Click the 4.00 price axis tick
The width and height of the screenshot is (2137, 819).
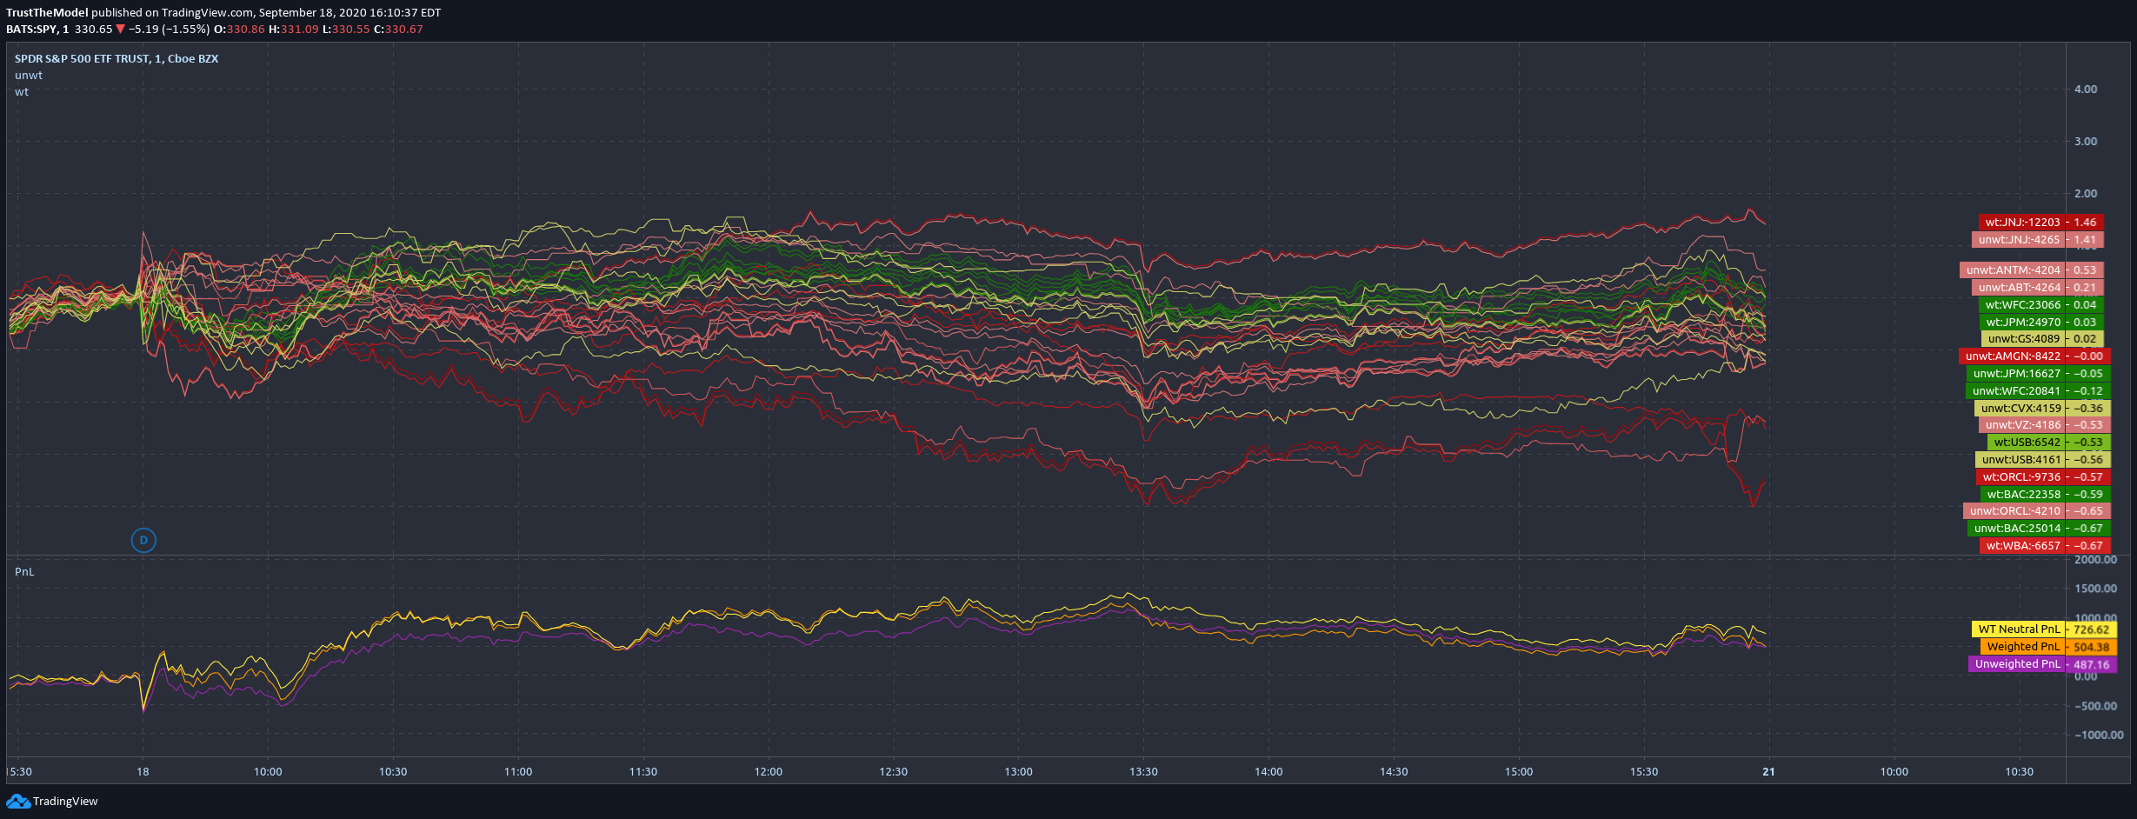pyautogui.click(x=2086, y=89)
